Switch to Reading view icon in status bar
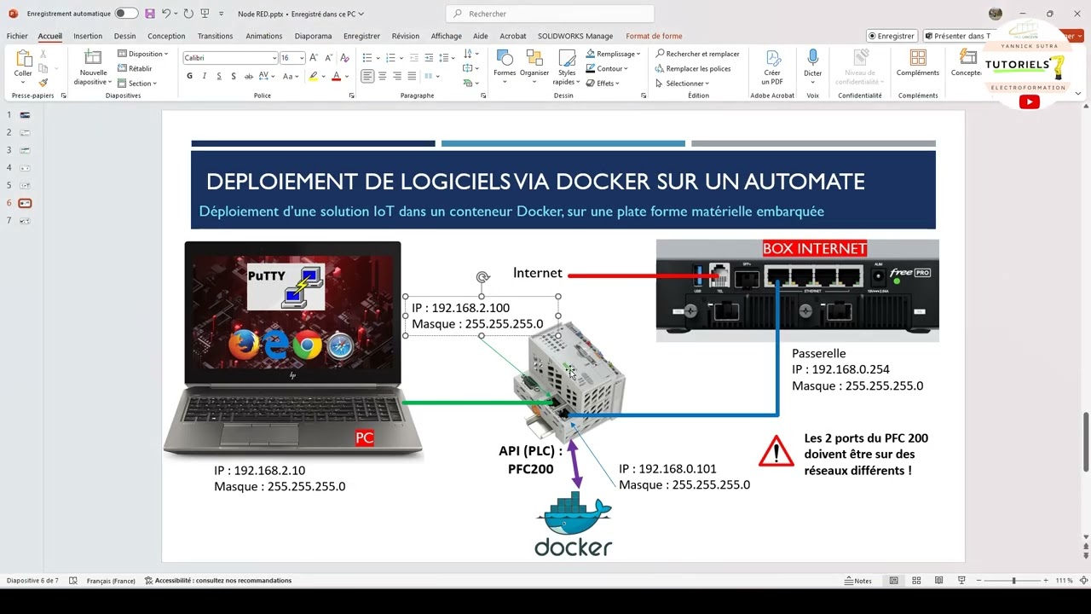This screenshot has width=1091, height=614. coord(938,581)
